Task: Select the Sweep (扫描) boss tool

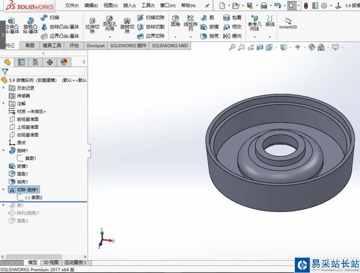Action: click(50, 17)
